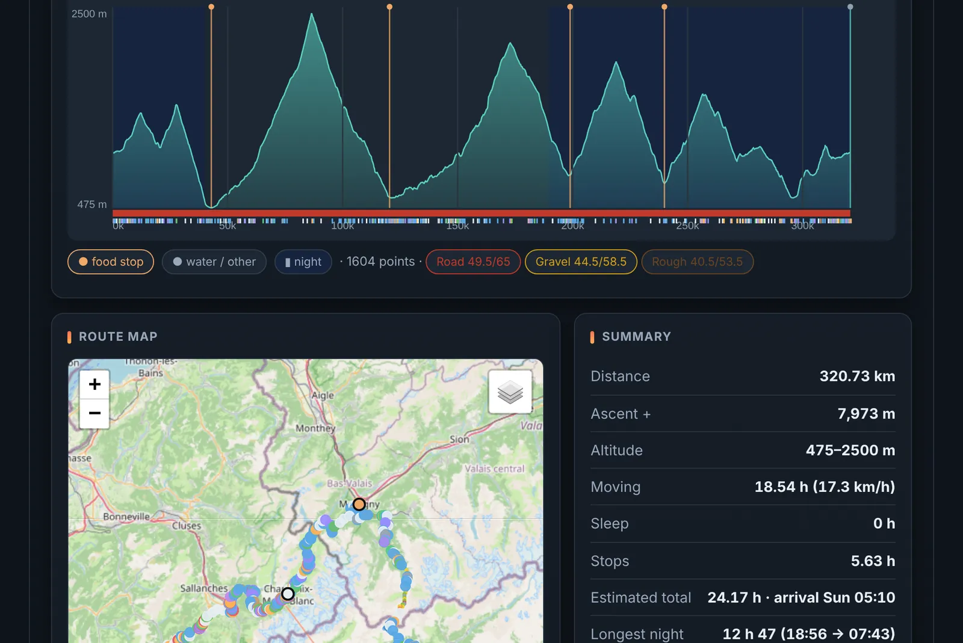Click the food stop marker before 150k
Screen dimensions: 963x643
(389, 7)
